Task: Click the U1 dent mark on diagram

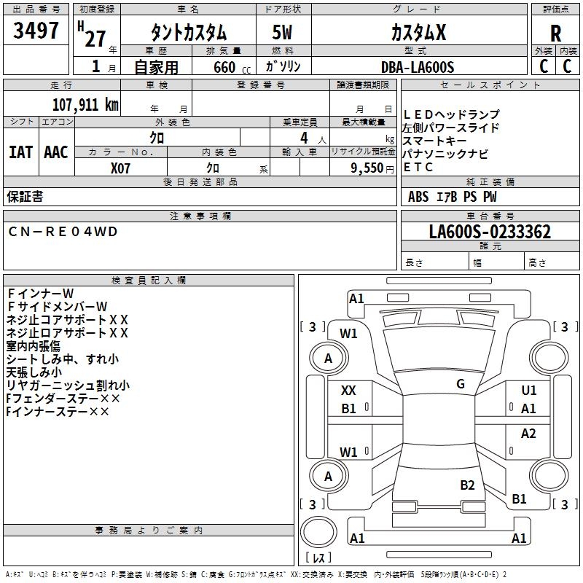Action: [528, 391]
